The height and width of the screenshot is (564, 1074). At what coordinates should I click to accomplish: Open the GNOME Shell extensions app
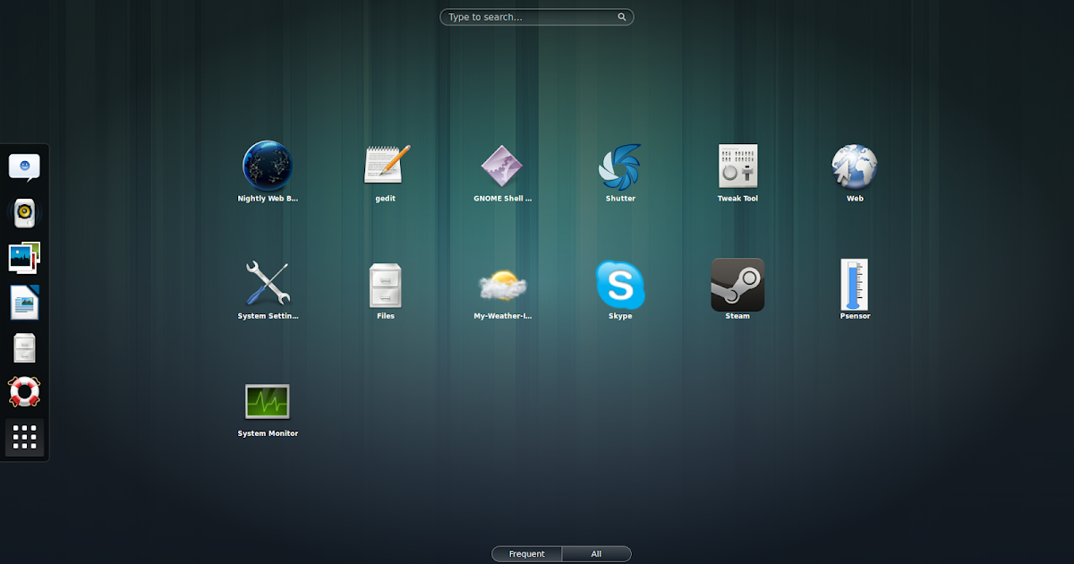(x=502, y=166)
